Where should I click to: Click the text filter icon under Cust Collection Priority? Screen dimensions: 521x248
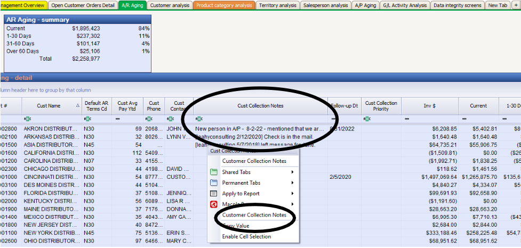click(366, 119)
